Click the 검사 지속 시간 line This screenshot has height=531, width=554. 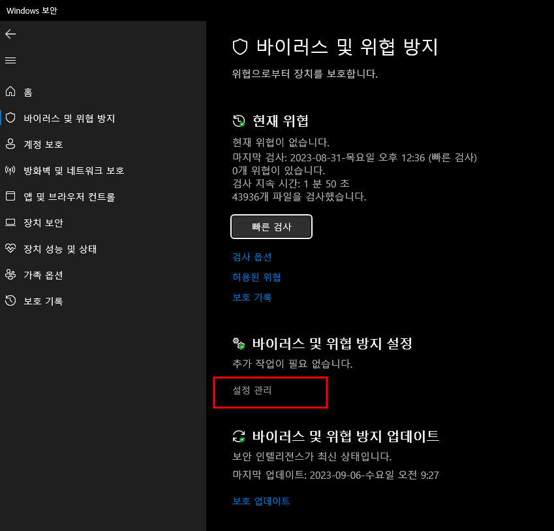point(291,184)
